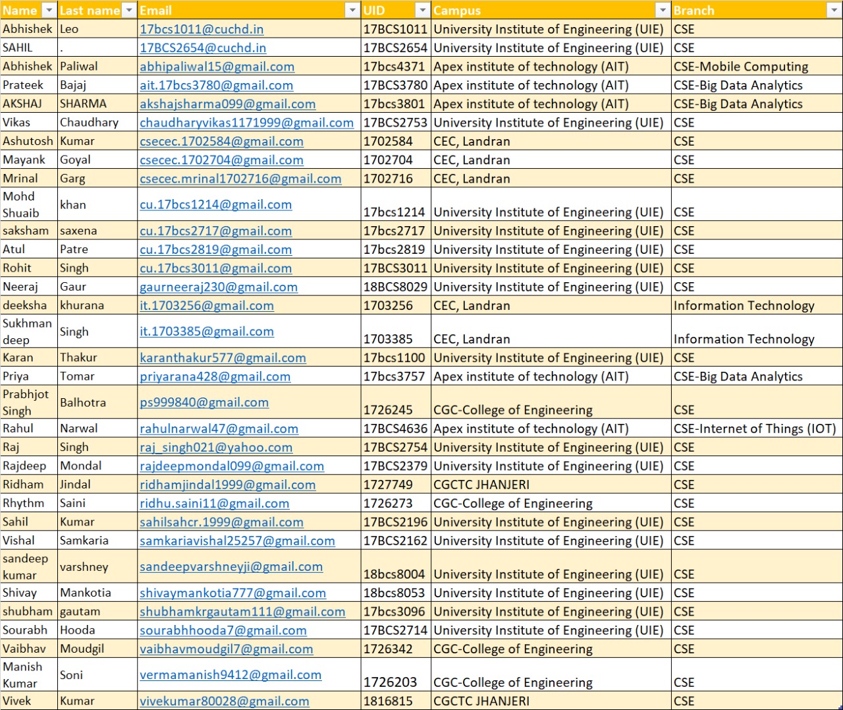This screenshot has width=843, height=710.
Task: Open email link 17bcs1011@cuchd.in
Action: (202, 30)
